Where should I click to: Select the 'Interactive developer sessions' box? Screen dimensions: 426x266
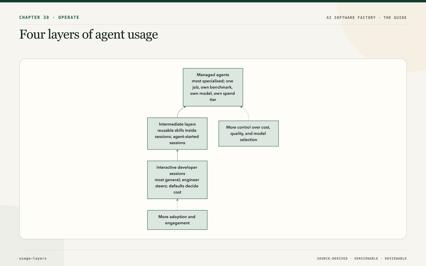pyautogui.click(x=177, y=180)
